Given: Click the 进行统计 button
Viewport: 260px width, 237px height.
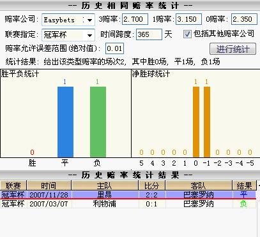Looking at the screenshot, I should tap(233, 49).
